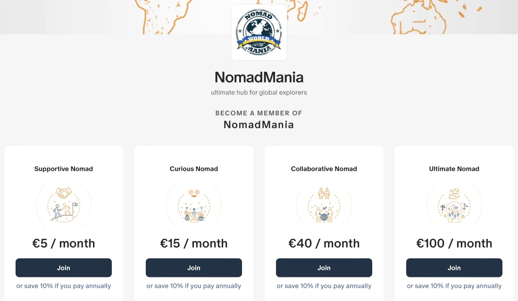Click the Curious Nomad tier illustration
This screenshot has height=301, width=518.
tap(194, 205)
